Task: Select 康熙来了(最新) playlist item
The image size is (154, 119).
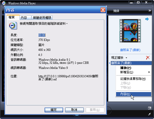Action: tap(131, 63)
